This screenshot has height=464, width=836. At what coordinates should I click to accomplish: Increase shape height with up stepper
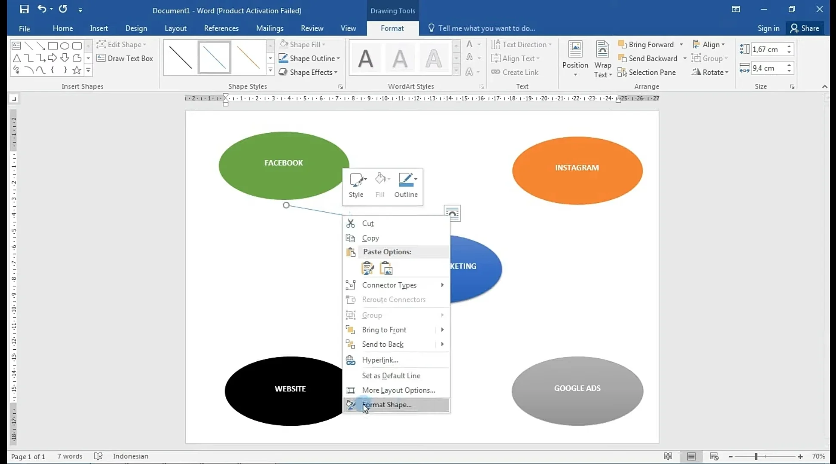[789, 46]
